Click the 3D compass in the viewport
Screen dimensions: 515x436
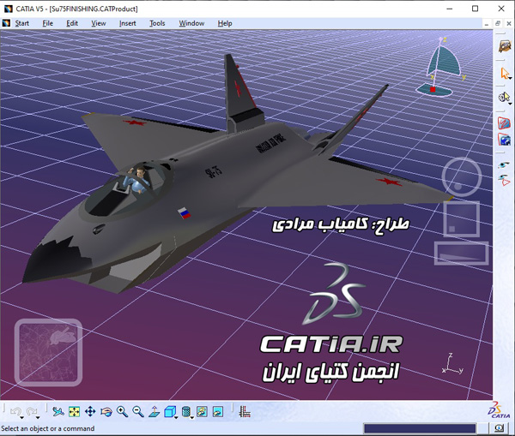pyautogui.click(x=442, y=67)
